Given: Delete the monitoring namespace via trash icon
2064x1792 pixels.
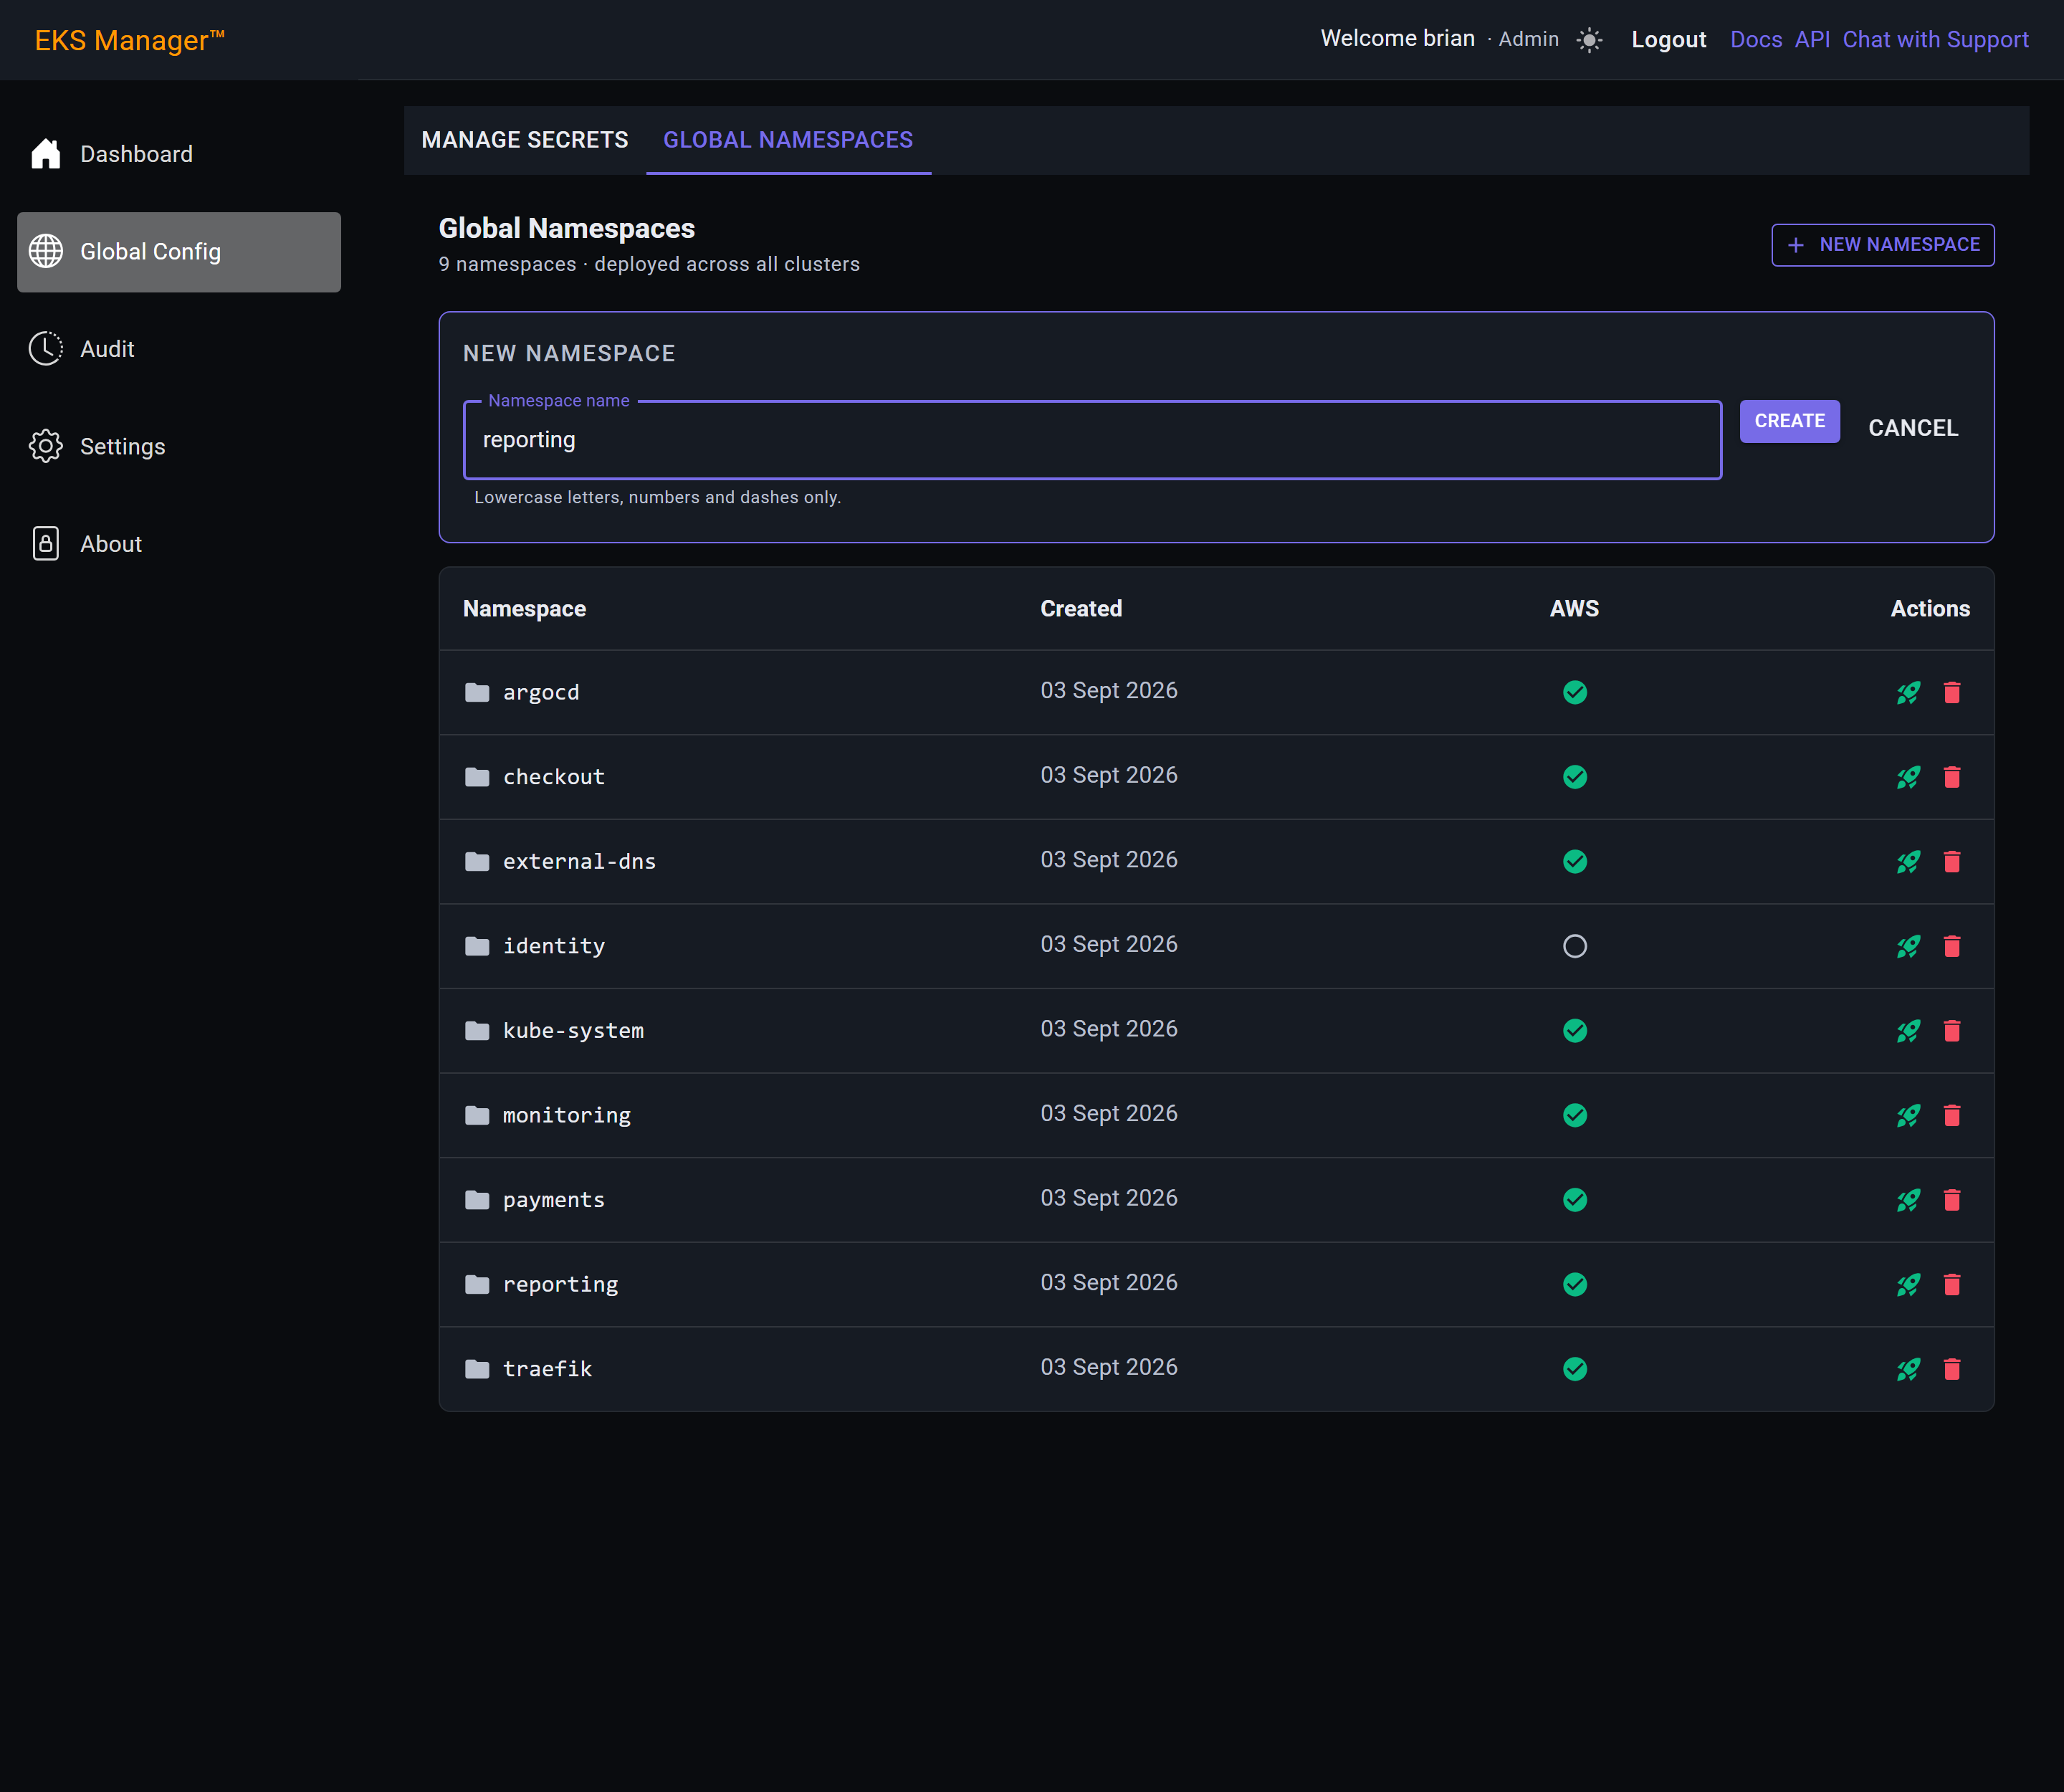Looking at the screenshot, I should pyautogui.click(x=1951, y=1115).
